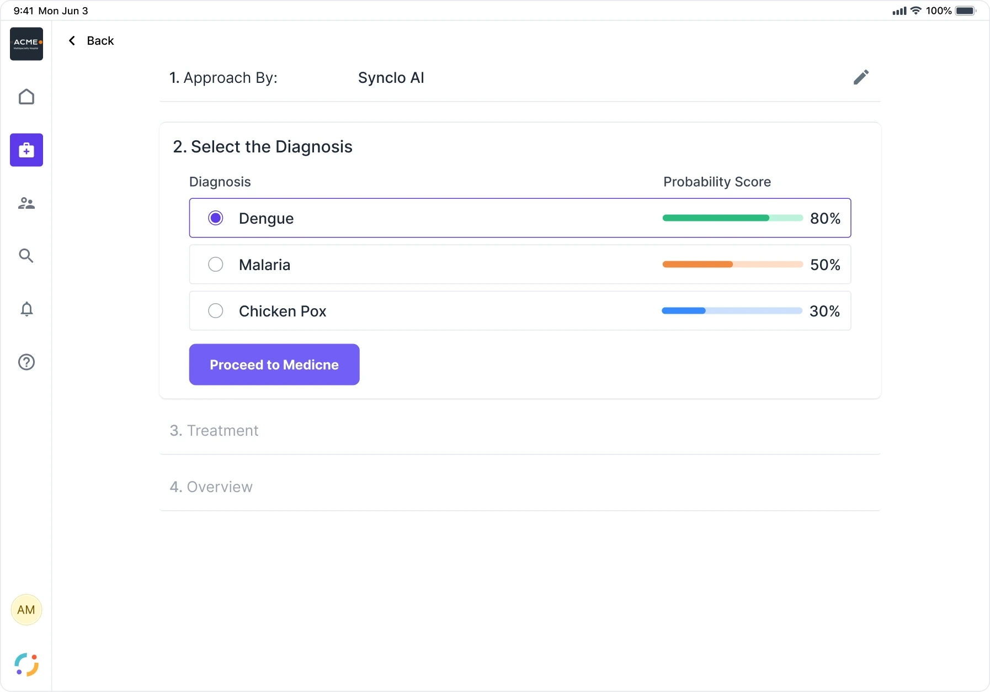Open the Home icon in sidebar
Screen dimensions: 990x692
26,97
